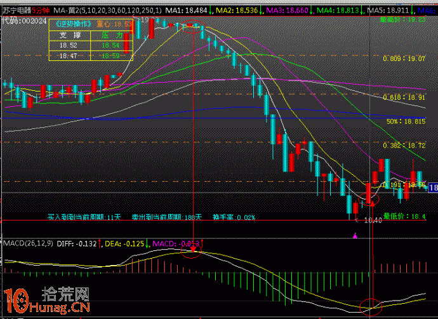
Task: Open the MA-董2(5,10,20,30,60,120,250,1) indicator label
Action: point(107,11)
